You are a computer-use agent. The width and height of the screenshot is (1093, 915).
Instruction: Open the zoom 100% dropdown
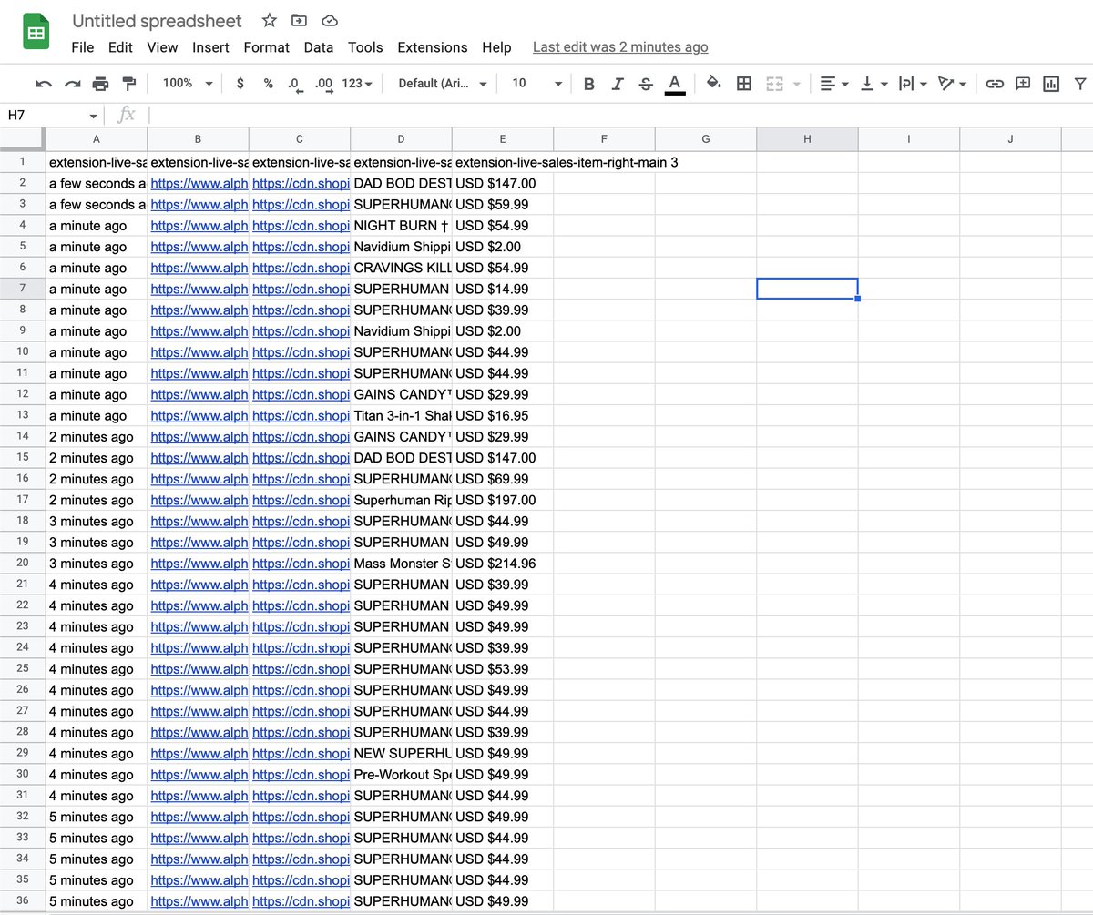click(x=187, y=84)
